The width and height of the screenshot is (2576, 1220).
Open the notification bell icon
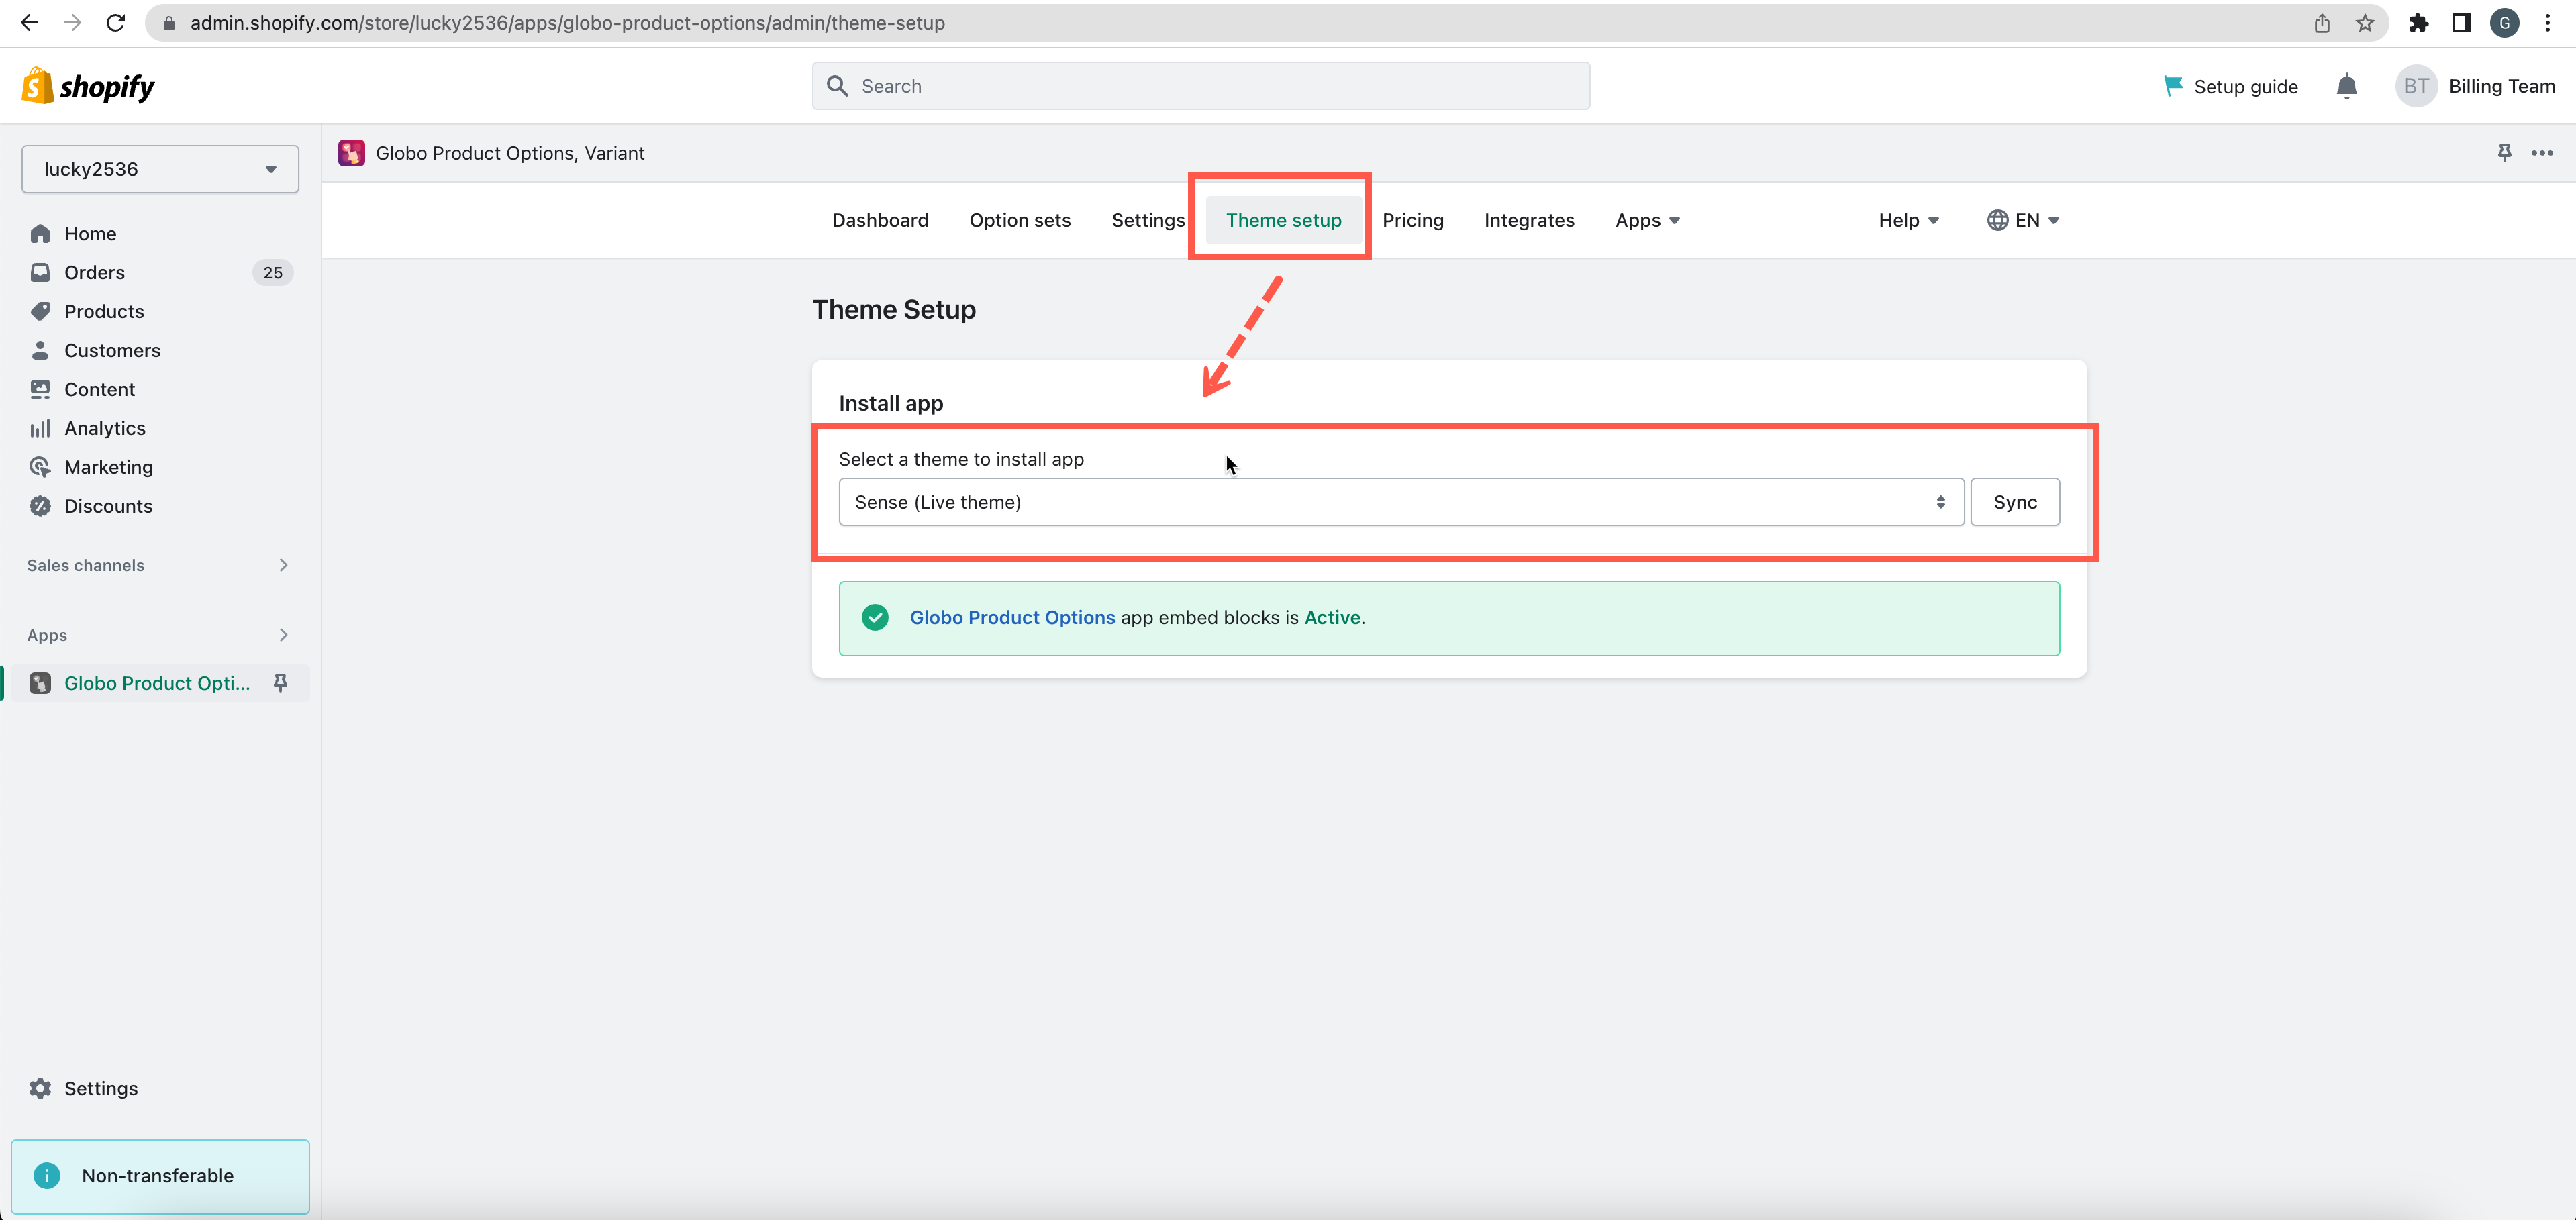[x=2346, y=86]
